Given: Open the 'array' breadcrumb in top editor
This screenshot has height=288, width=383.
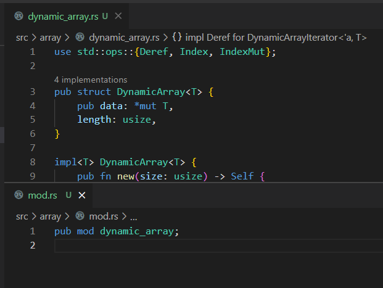Looking at the screenshot, I should point(50,38).
